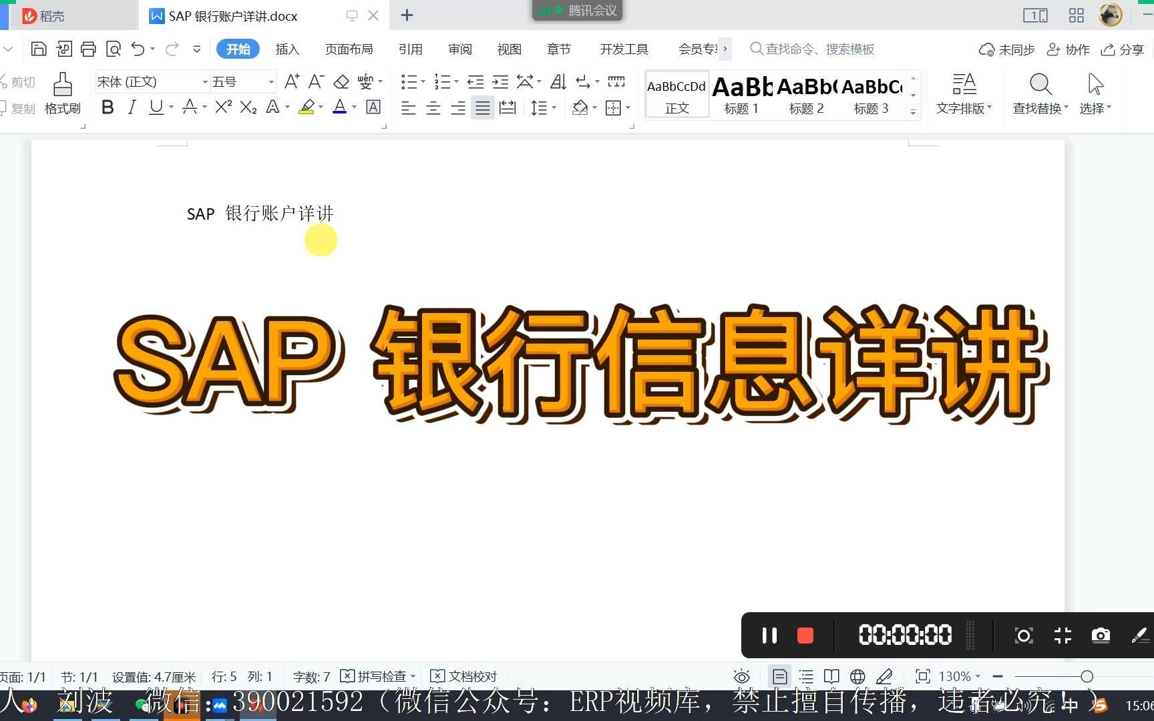Toggle eye protection mode icon

[x=741, y=676]
